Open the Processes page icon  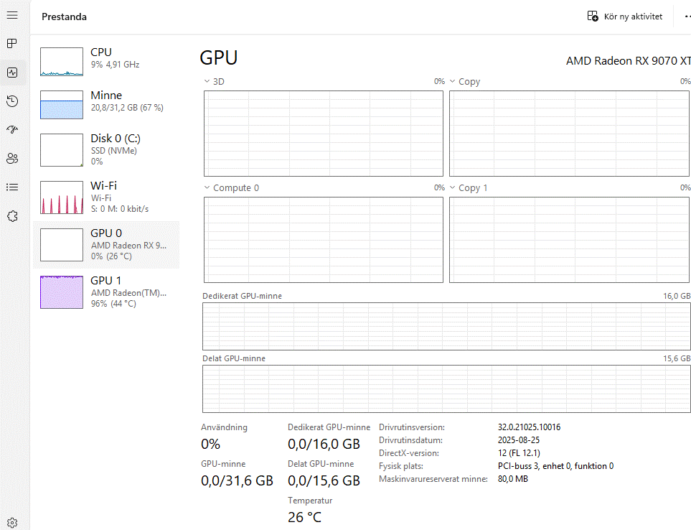[x=12, y=44]
